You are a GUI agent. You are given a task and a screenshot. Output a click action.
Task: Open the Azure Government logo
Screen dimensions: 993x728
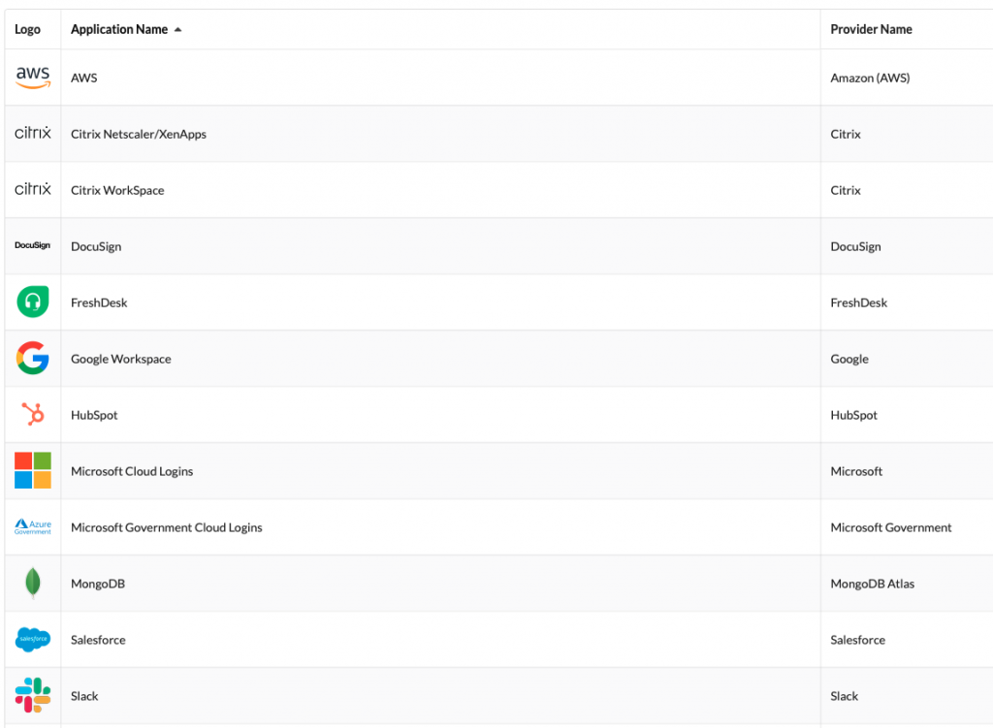[x=33, y=526]
